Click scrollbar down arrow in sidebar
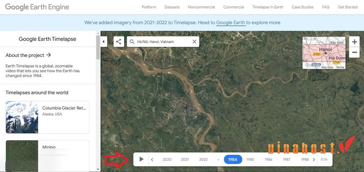 tap(98, 169)
